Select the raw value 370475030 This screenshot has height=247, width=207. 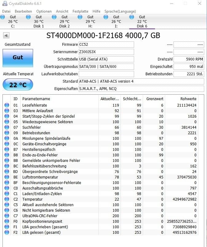[x=187, y=177]
